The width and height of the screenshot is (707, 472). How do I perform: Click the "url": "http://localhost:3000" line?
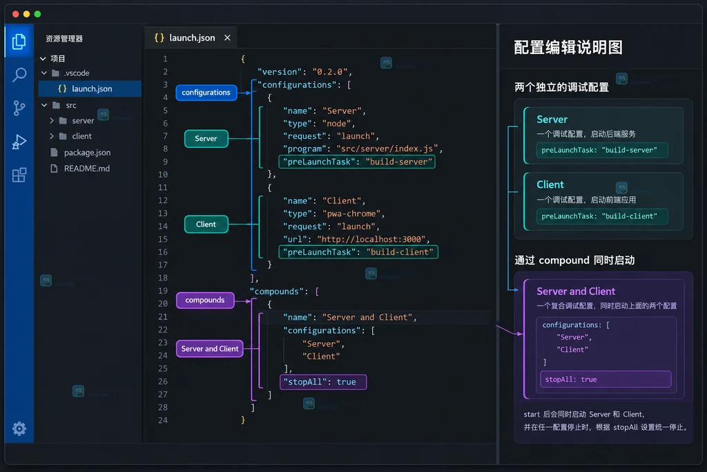tap(356, 239)
